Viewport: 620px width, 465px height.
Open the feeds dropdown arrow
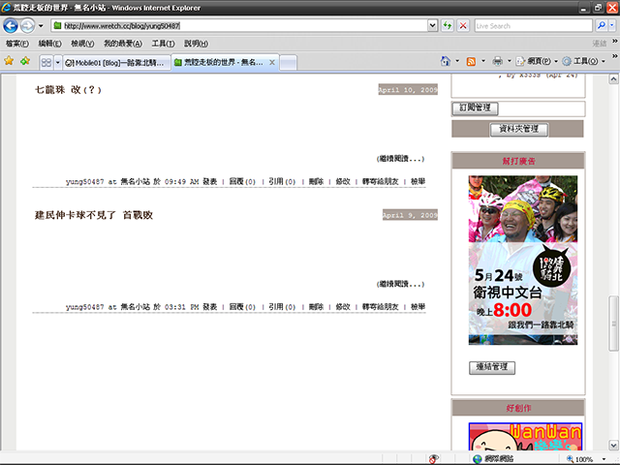pyautogui.click(x=483, y=61)
